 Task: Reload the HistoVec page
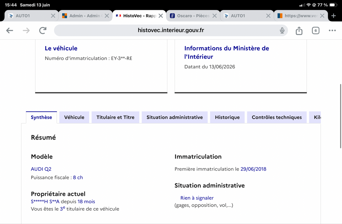(x=43, y=30)
